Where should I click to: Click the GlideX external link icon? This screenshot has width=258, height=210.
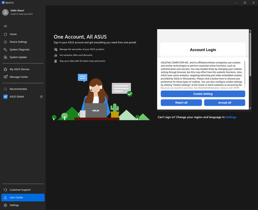click(41, 97)
